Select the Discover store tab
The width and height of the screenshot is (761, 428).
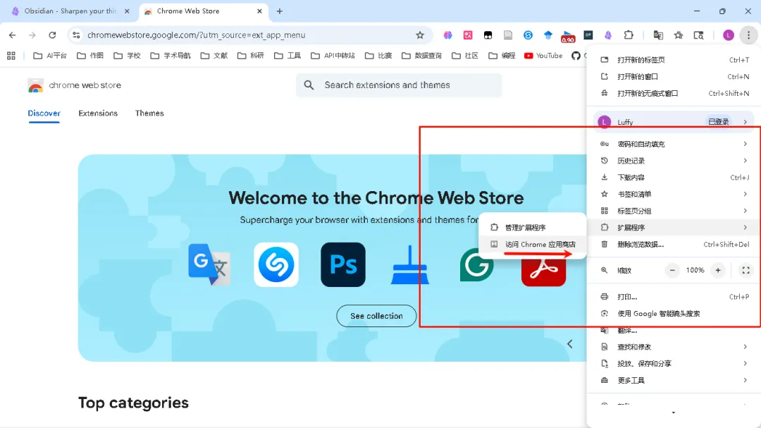coord(44,114)
